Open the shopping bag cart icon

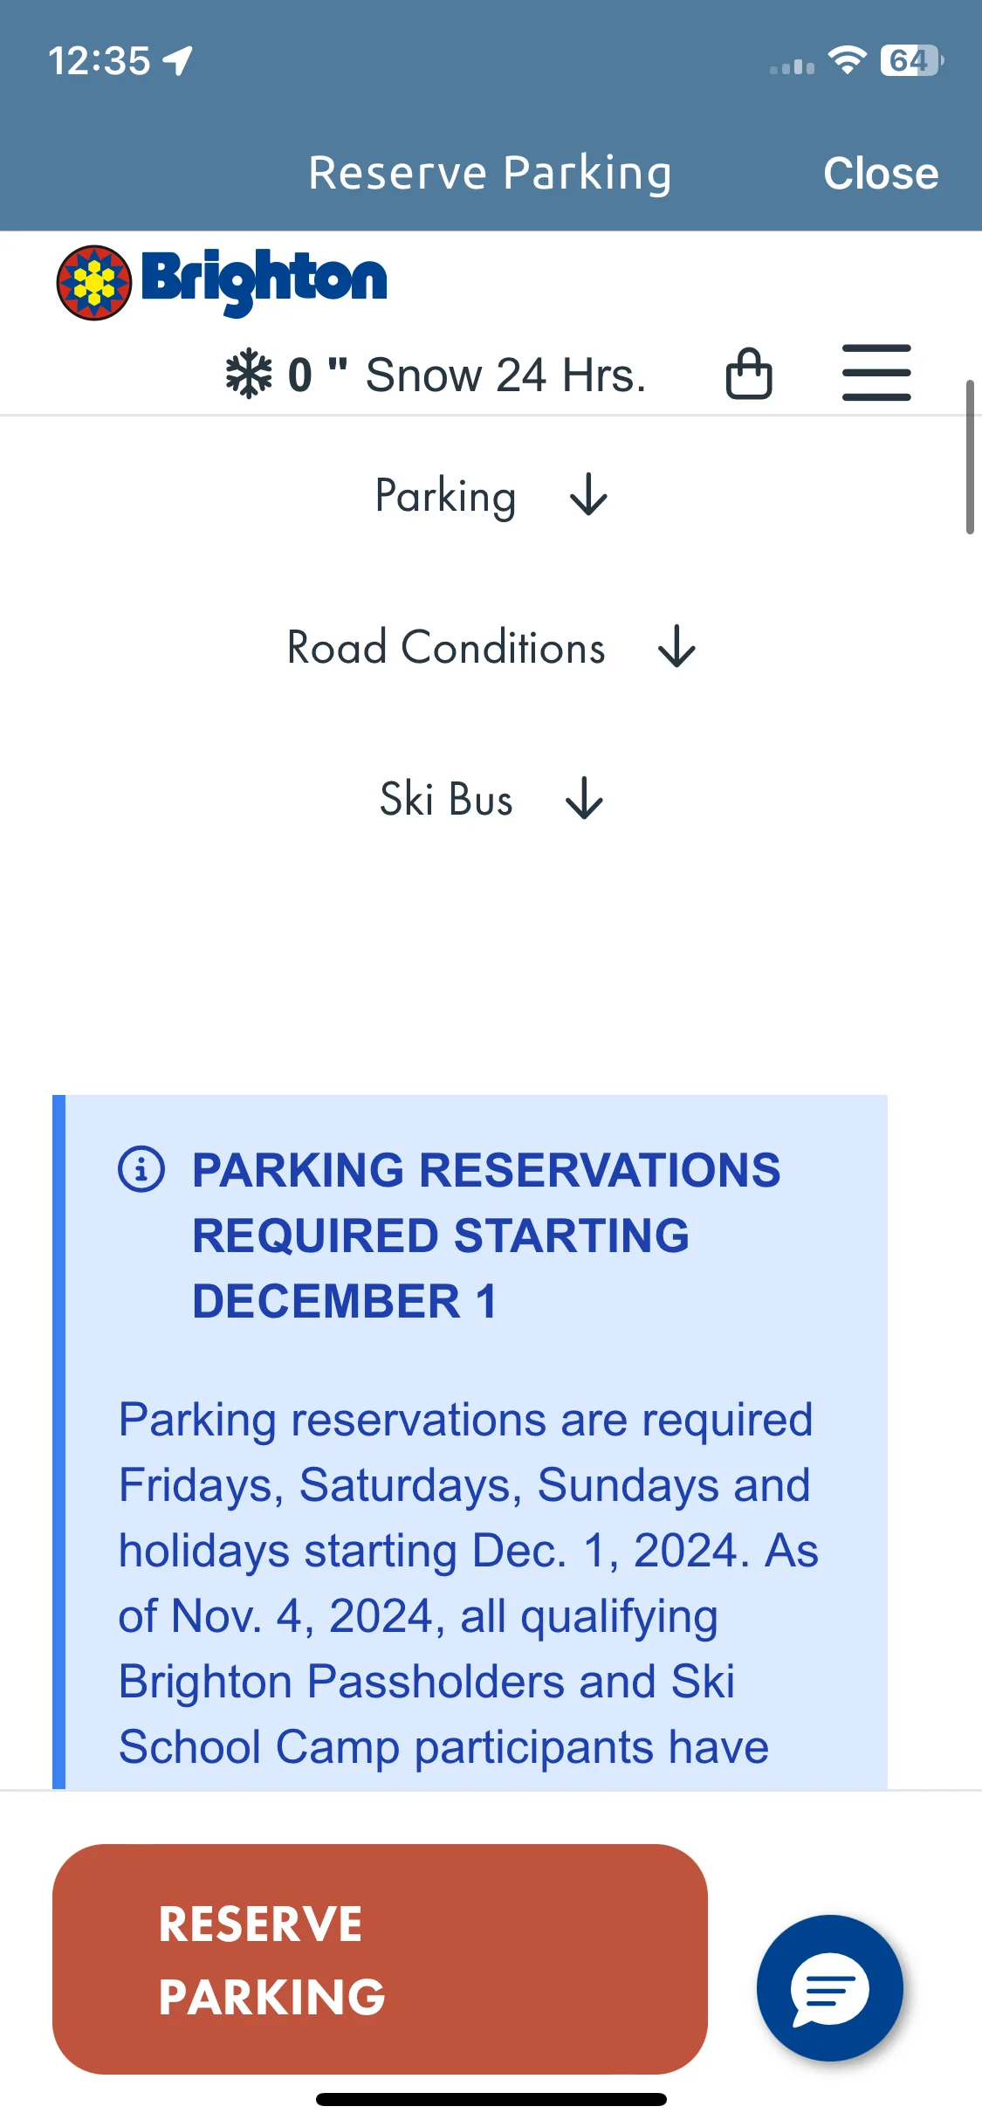tap(749, 373)
